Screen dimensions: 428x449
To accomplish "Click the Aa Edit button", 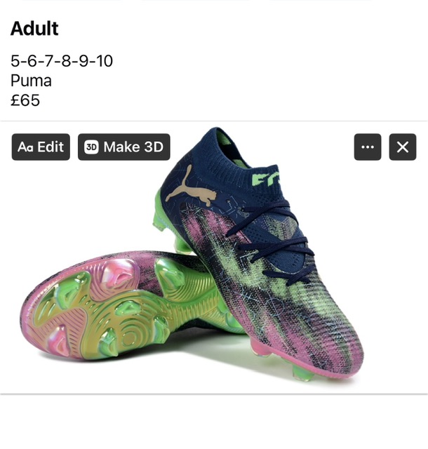I will [41, 147].
